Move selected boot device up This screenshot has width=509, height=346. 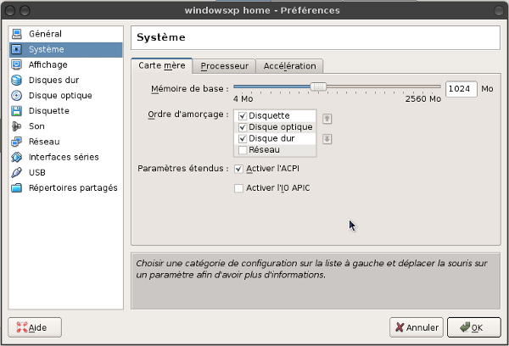327,119
